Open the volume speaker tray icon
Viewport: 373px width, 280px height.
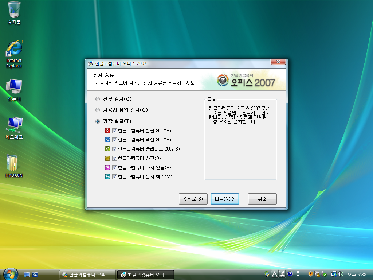(341, 274)
